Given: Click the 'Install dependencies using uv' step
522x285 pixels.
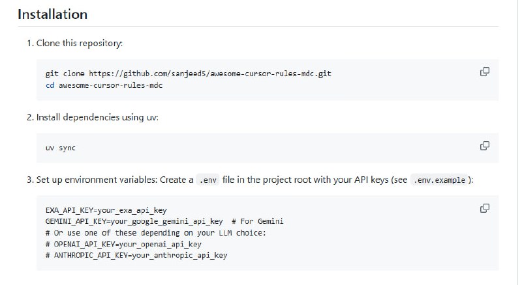Looking at the screenshot, I should point(97,117).
